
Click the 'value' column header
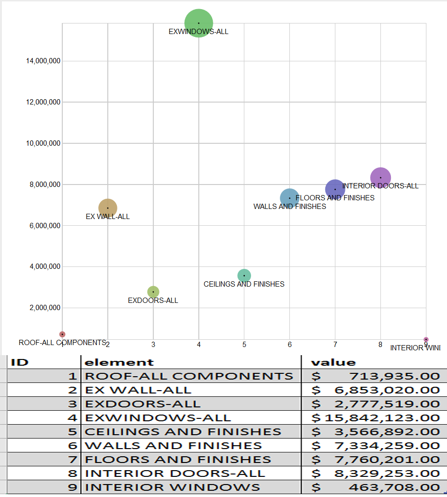(333, 362)
